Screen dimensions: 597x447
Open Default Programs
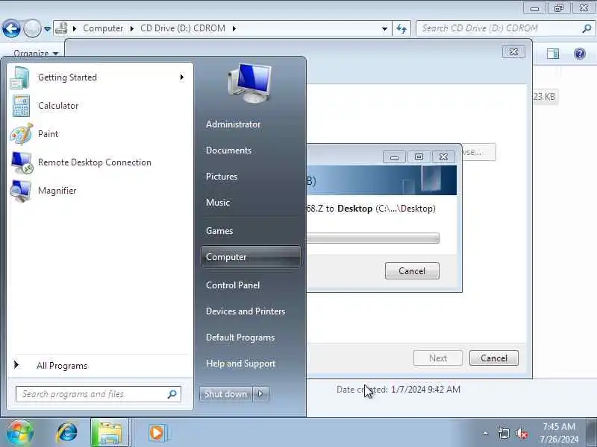[x=240, y=337]
